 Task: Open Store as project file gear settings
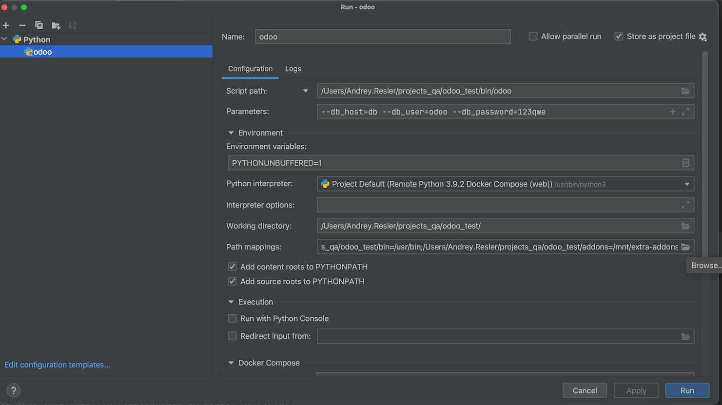702,37
